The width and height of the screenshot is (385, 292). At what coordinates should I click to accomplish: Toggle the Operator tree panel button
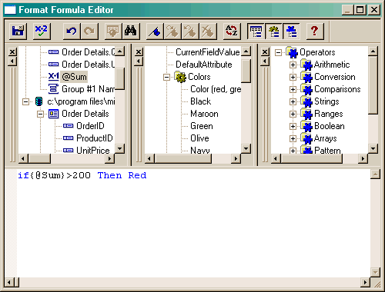(x=291, y=31)
